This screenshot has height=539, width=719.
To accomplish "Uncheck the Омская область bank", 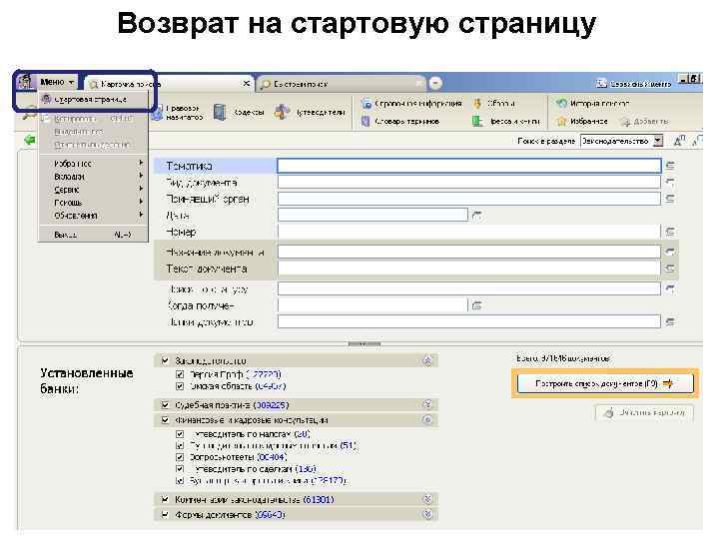I will click(x=180, y=386).
